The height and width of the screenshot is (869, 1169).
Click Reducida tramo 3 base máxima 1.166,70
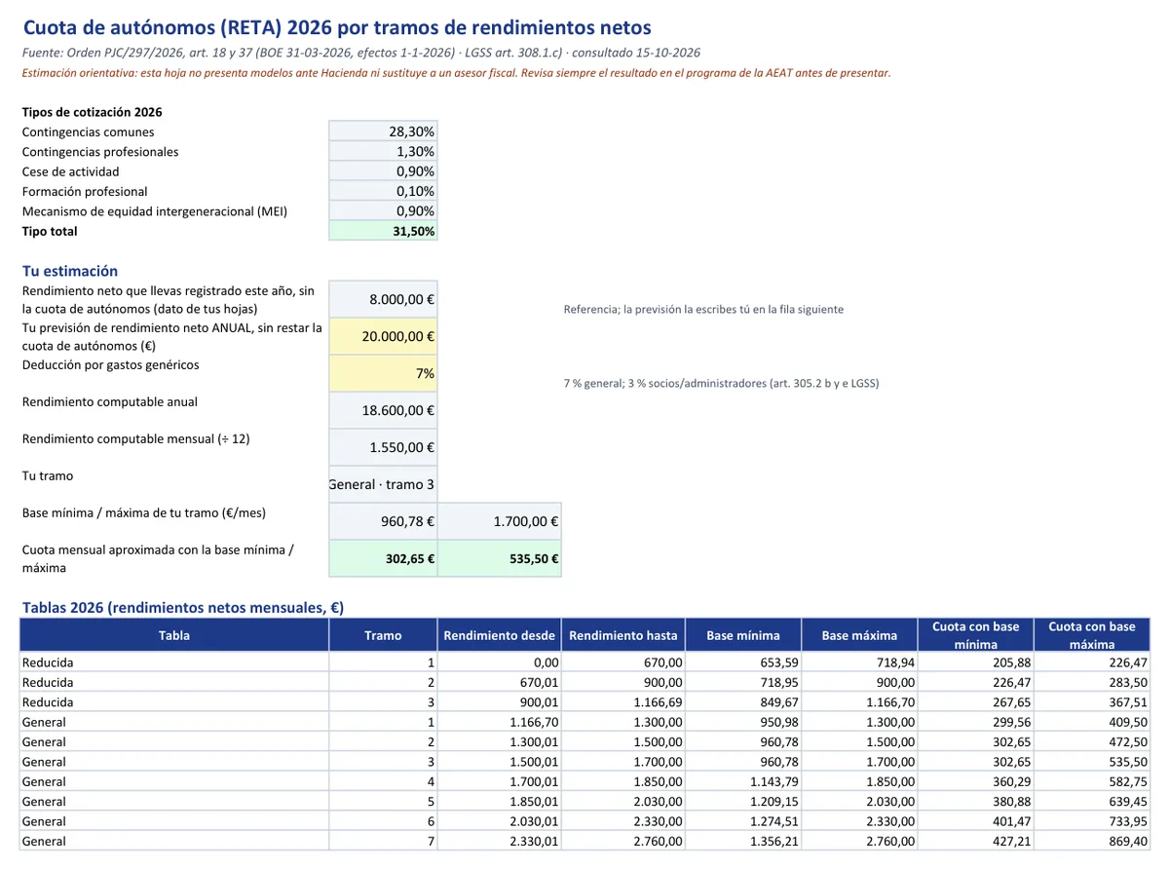click(859, 702)
